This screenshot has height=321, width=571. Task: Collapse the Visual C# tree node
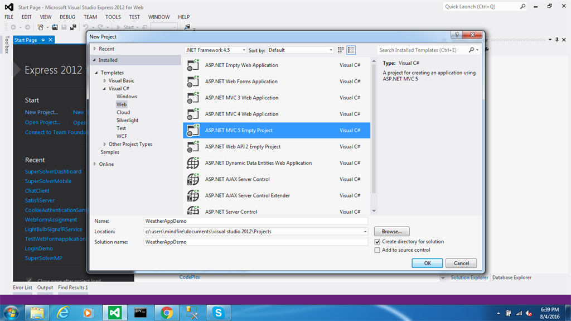tap(104, 89)
